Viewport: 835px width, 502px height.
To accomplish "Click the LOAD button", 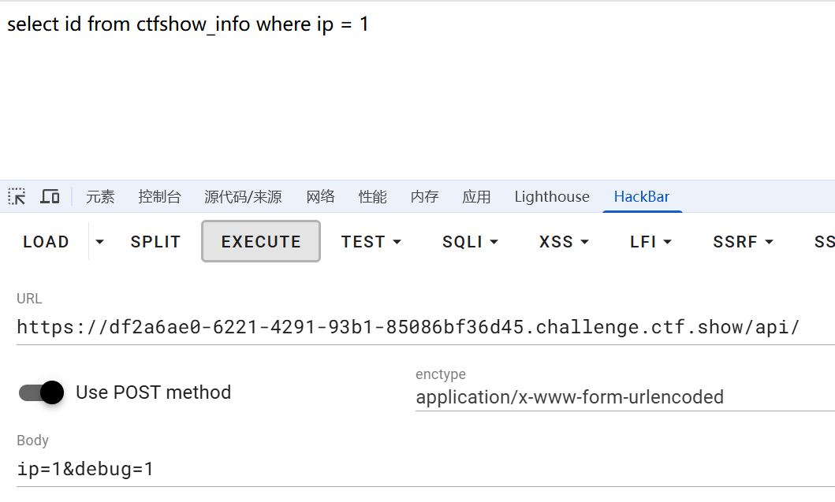I will (x=46, y=242).
